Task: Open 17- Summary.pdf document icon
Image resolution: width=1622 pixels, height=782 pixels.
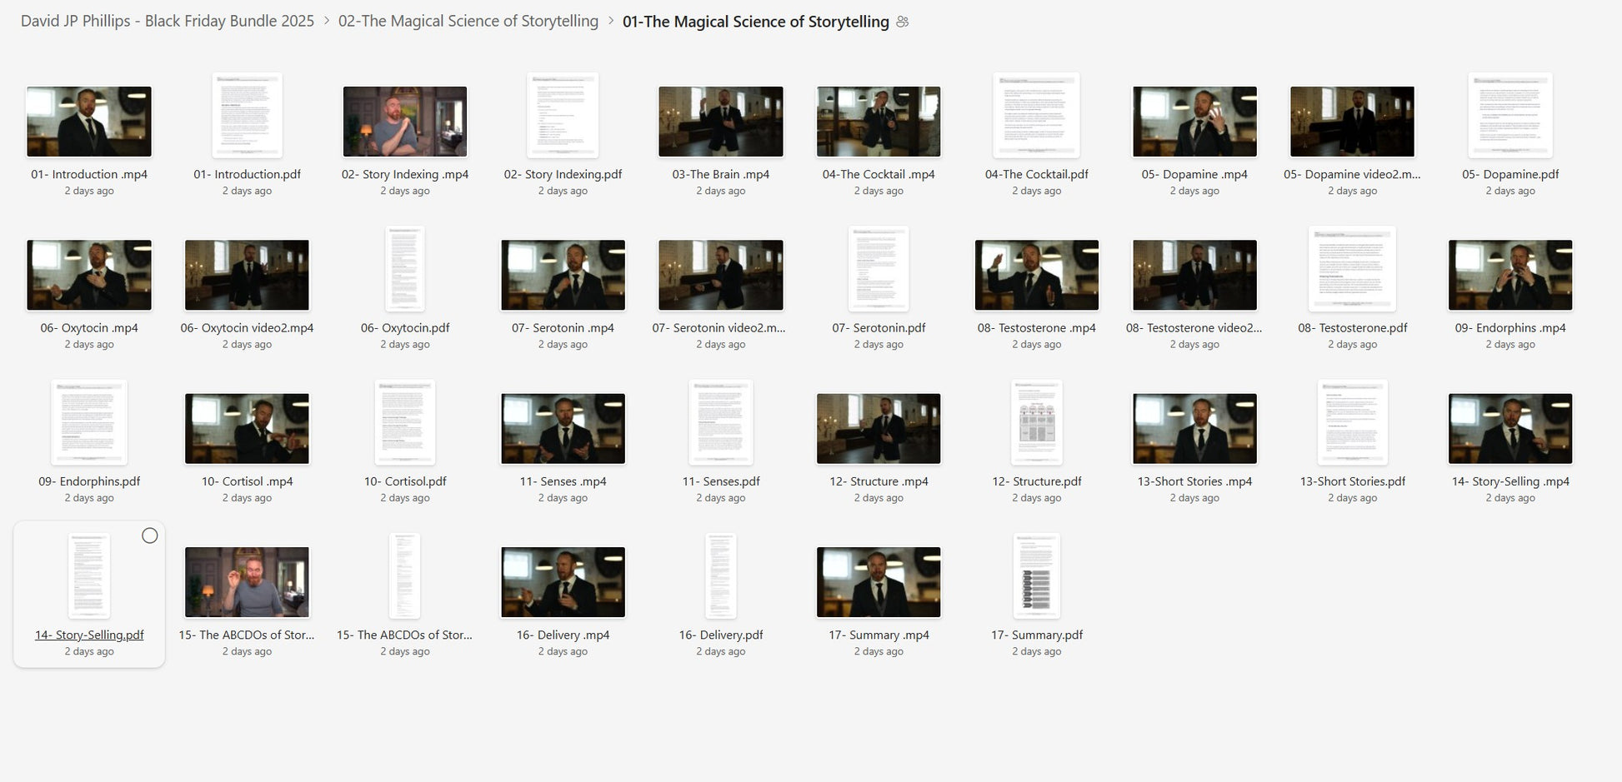Action: (x=1036, y=576)
